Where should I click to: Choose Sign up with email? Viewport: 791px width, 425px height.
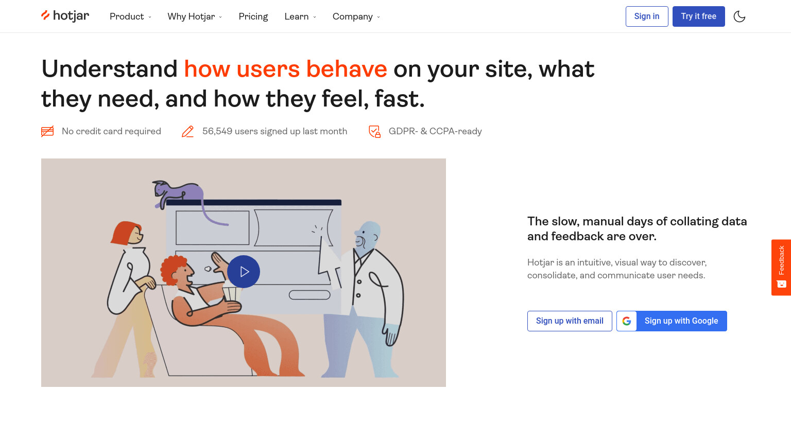[x=570, y=321]
